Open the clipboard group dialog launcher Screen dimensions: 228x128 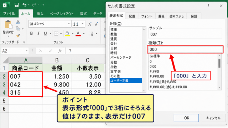[24, 42]
